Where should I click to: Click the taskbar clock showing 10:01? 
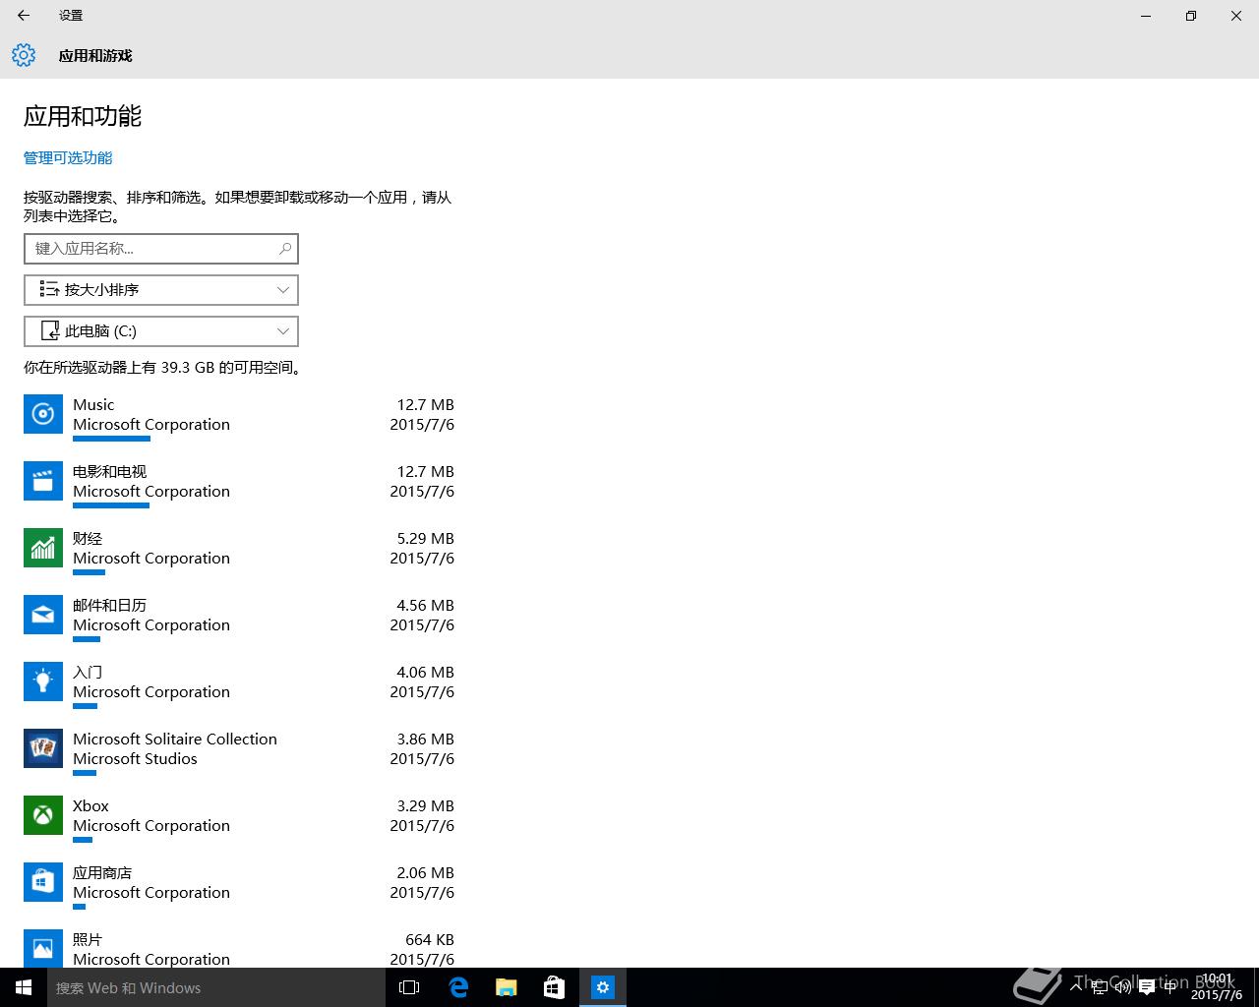[1216, 987]
